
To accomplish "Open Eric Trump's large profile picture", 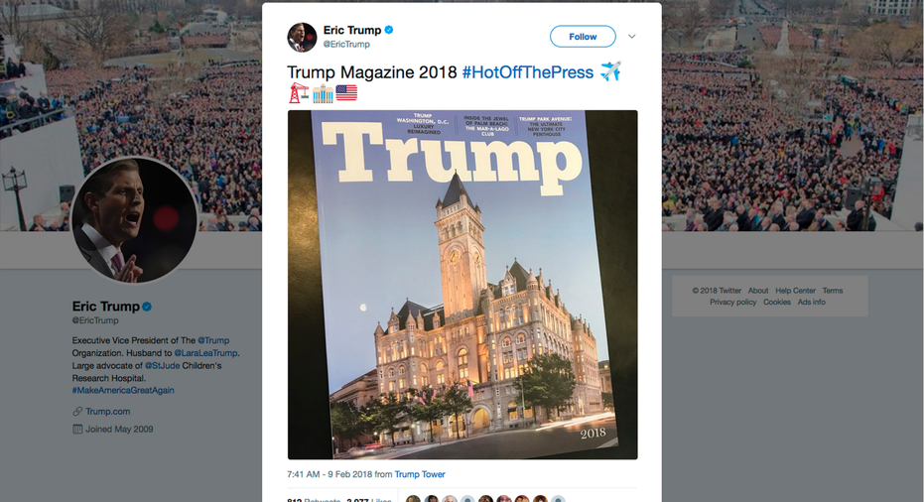I will [x=135, y=219].
